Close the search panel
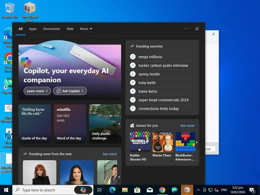The width and height of the screenshot is (260, 195). [x=197, y=29]
